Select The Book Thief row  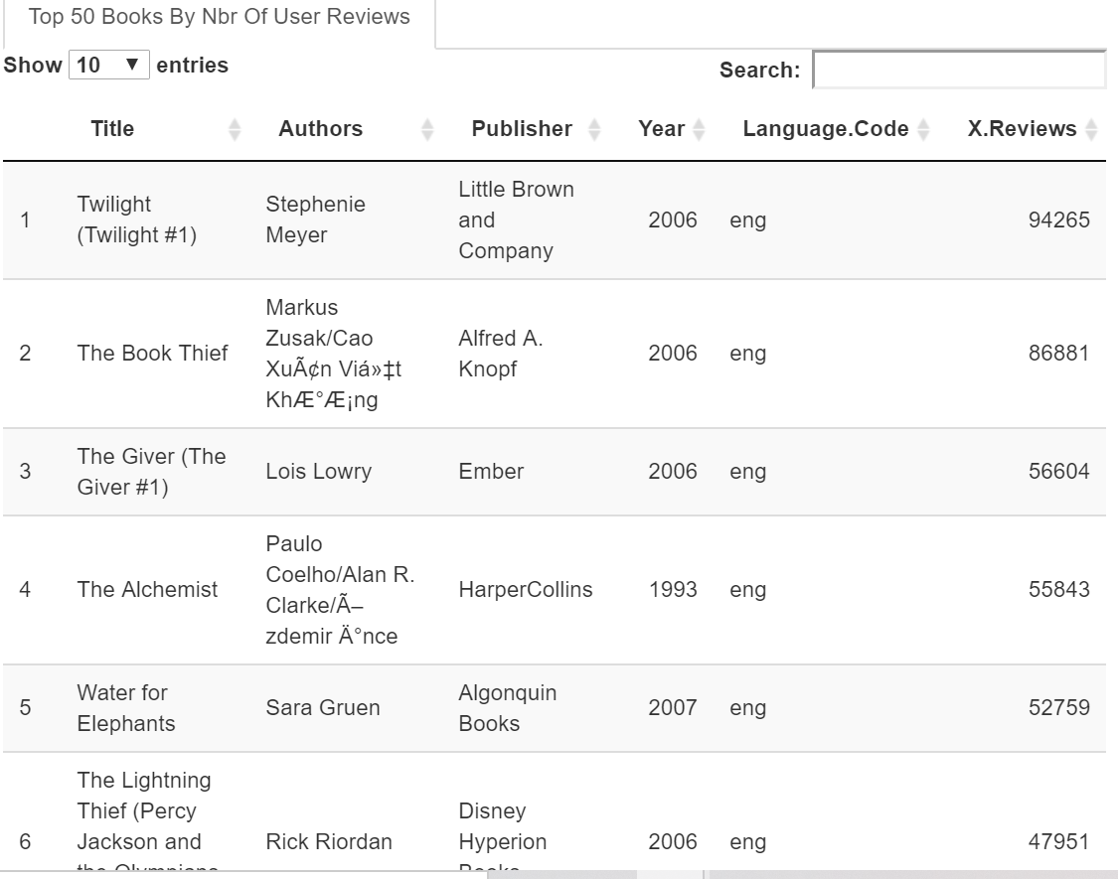pyautogui.click(x=152, y=354)
